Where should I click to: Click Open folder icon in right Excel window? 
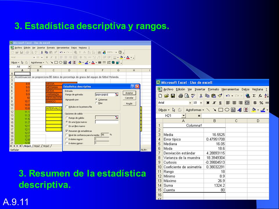pos(166,96)
